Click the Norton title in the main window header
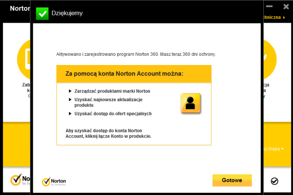This screenshot has height=195, width=293. [20, 8]
